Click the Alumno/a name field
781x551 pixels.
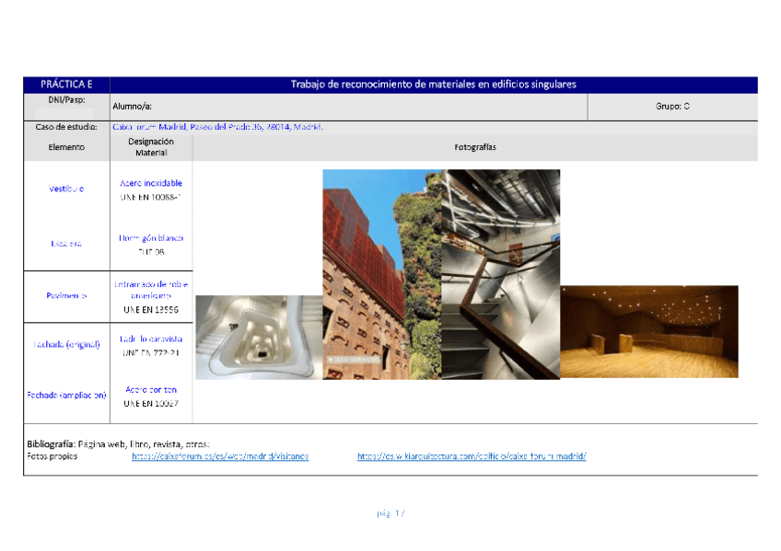pos(348,107)
